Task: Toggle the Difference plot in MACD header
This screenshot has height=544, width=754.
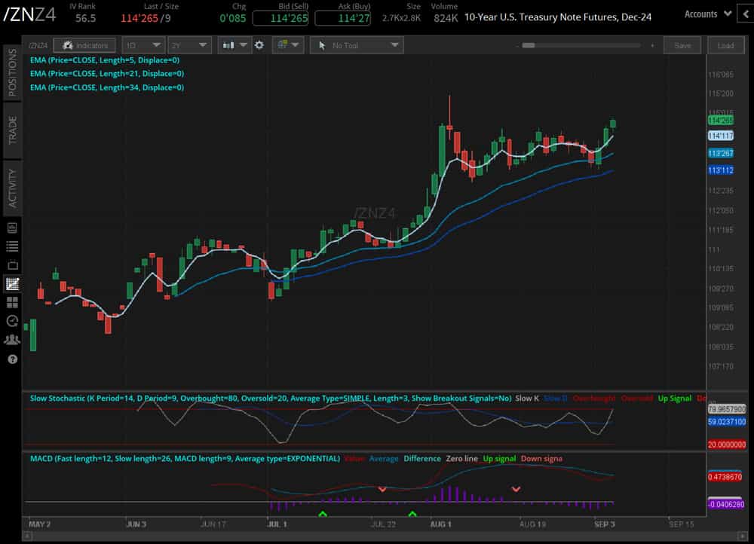Action: pos(421,458)
